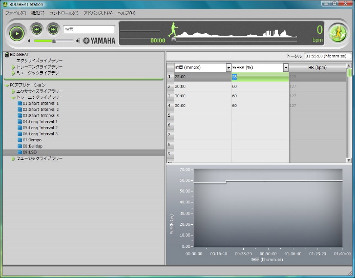Open the 時間 (mm:ss) column dropdown
Image resolution: width=355 pixels, height=278 pixels.
pos(228,68)
